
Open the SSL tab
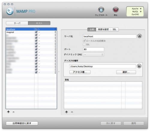[115, 29]
